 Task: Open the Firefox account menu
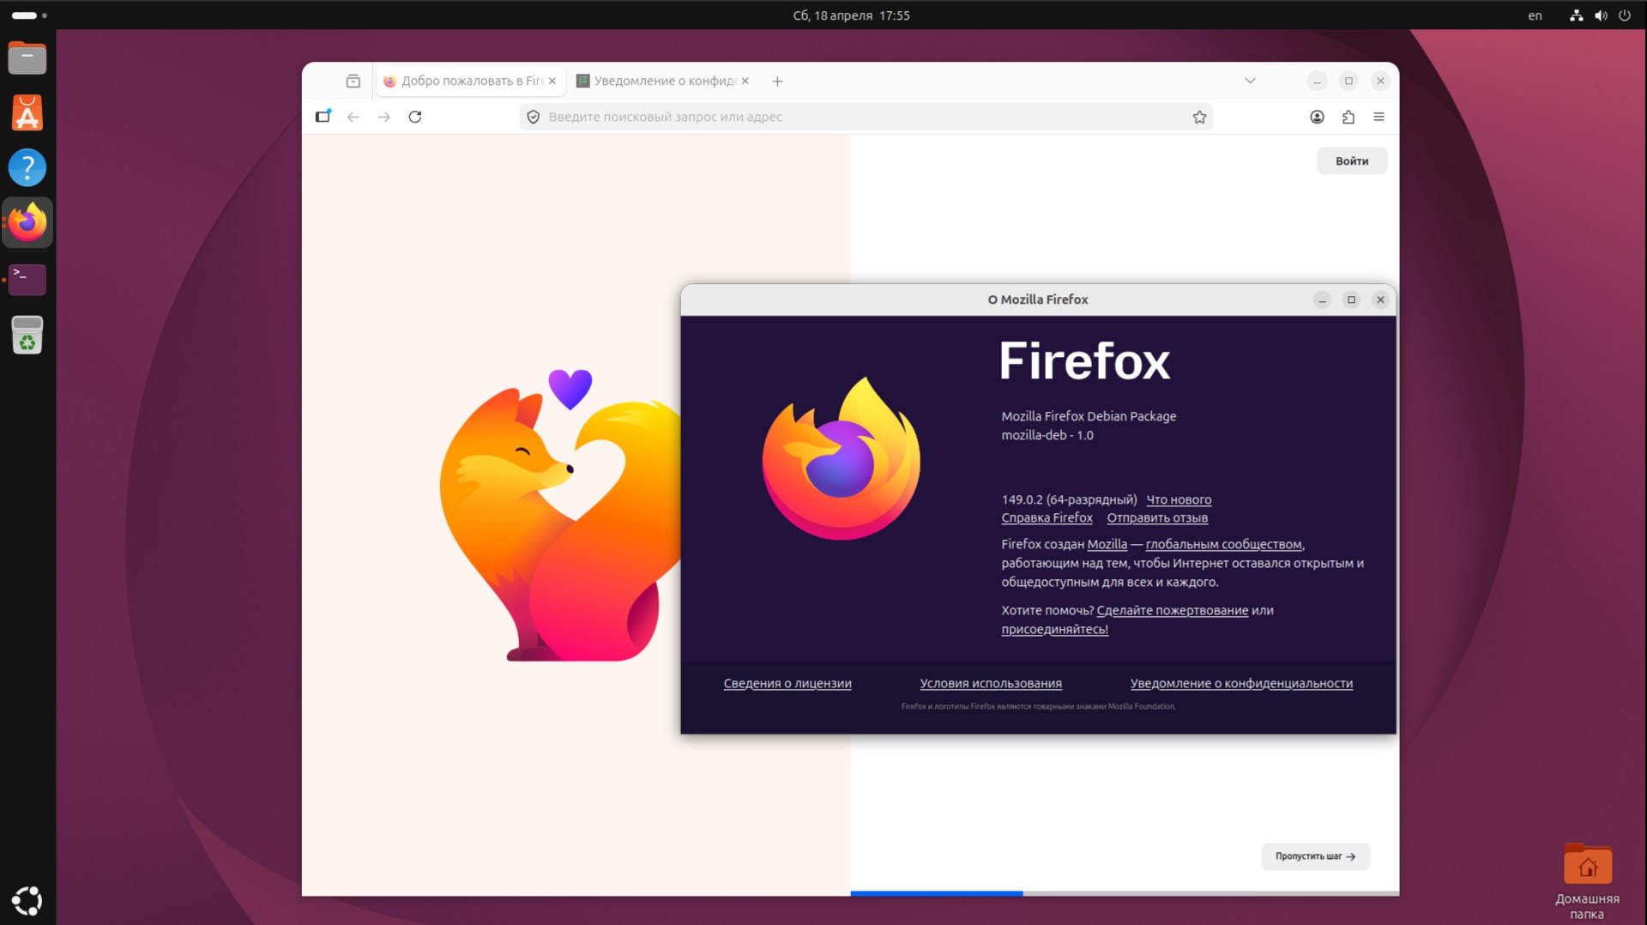coord(1318,117)
